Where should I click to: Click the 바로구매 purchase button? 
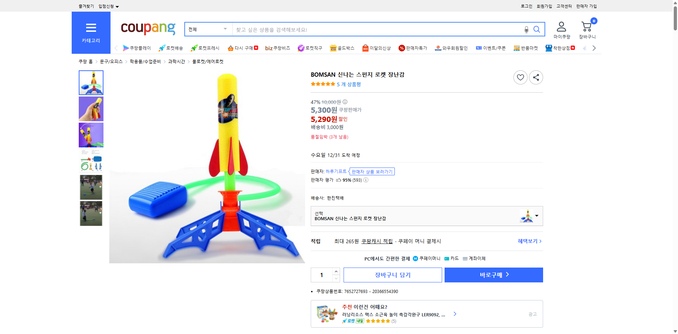493,275
